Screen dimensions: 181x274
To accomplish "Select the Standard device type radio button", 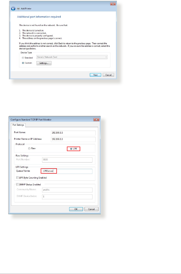I will 23,58.
